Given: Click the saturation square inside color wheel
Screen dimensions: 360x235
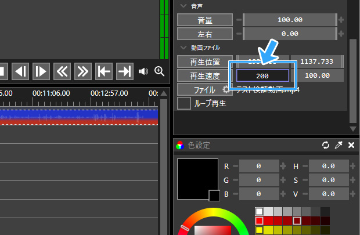Looking at the screenshot, I should [x=213, y=230].
